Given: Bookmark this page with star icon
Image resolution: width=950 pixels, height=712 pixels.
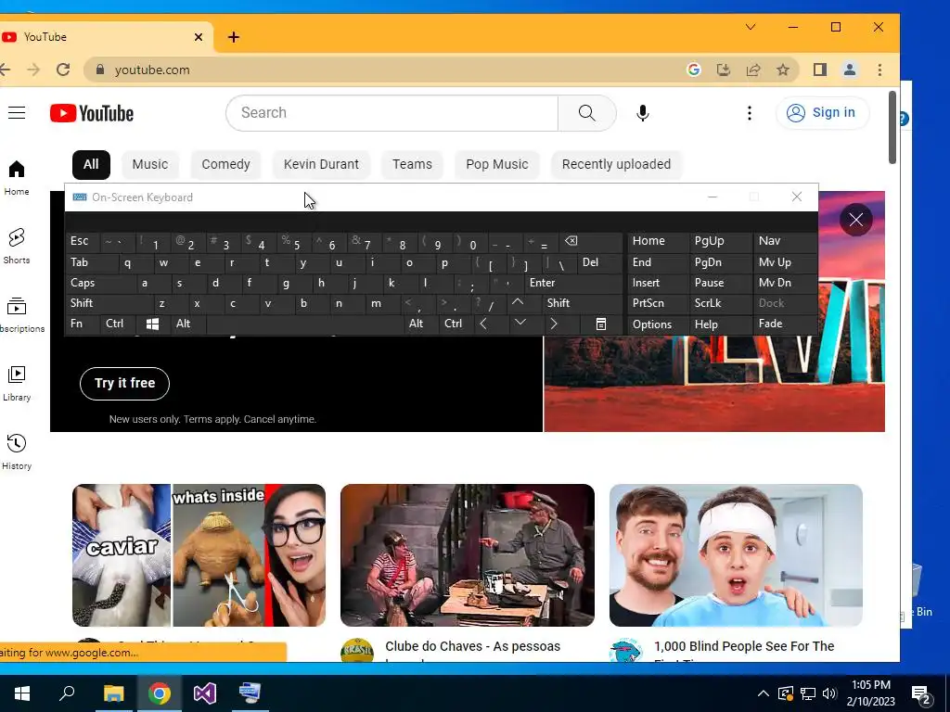Looking at the screenshot, I should pos(783,70).
